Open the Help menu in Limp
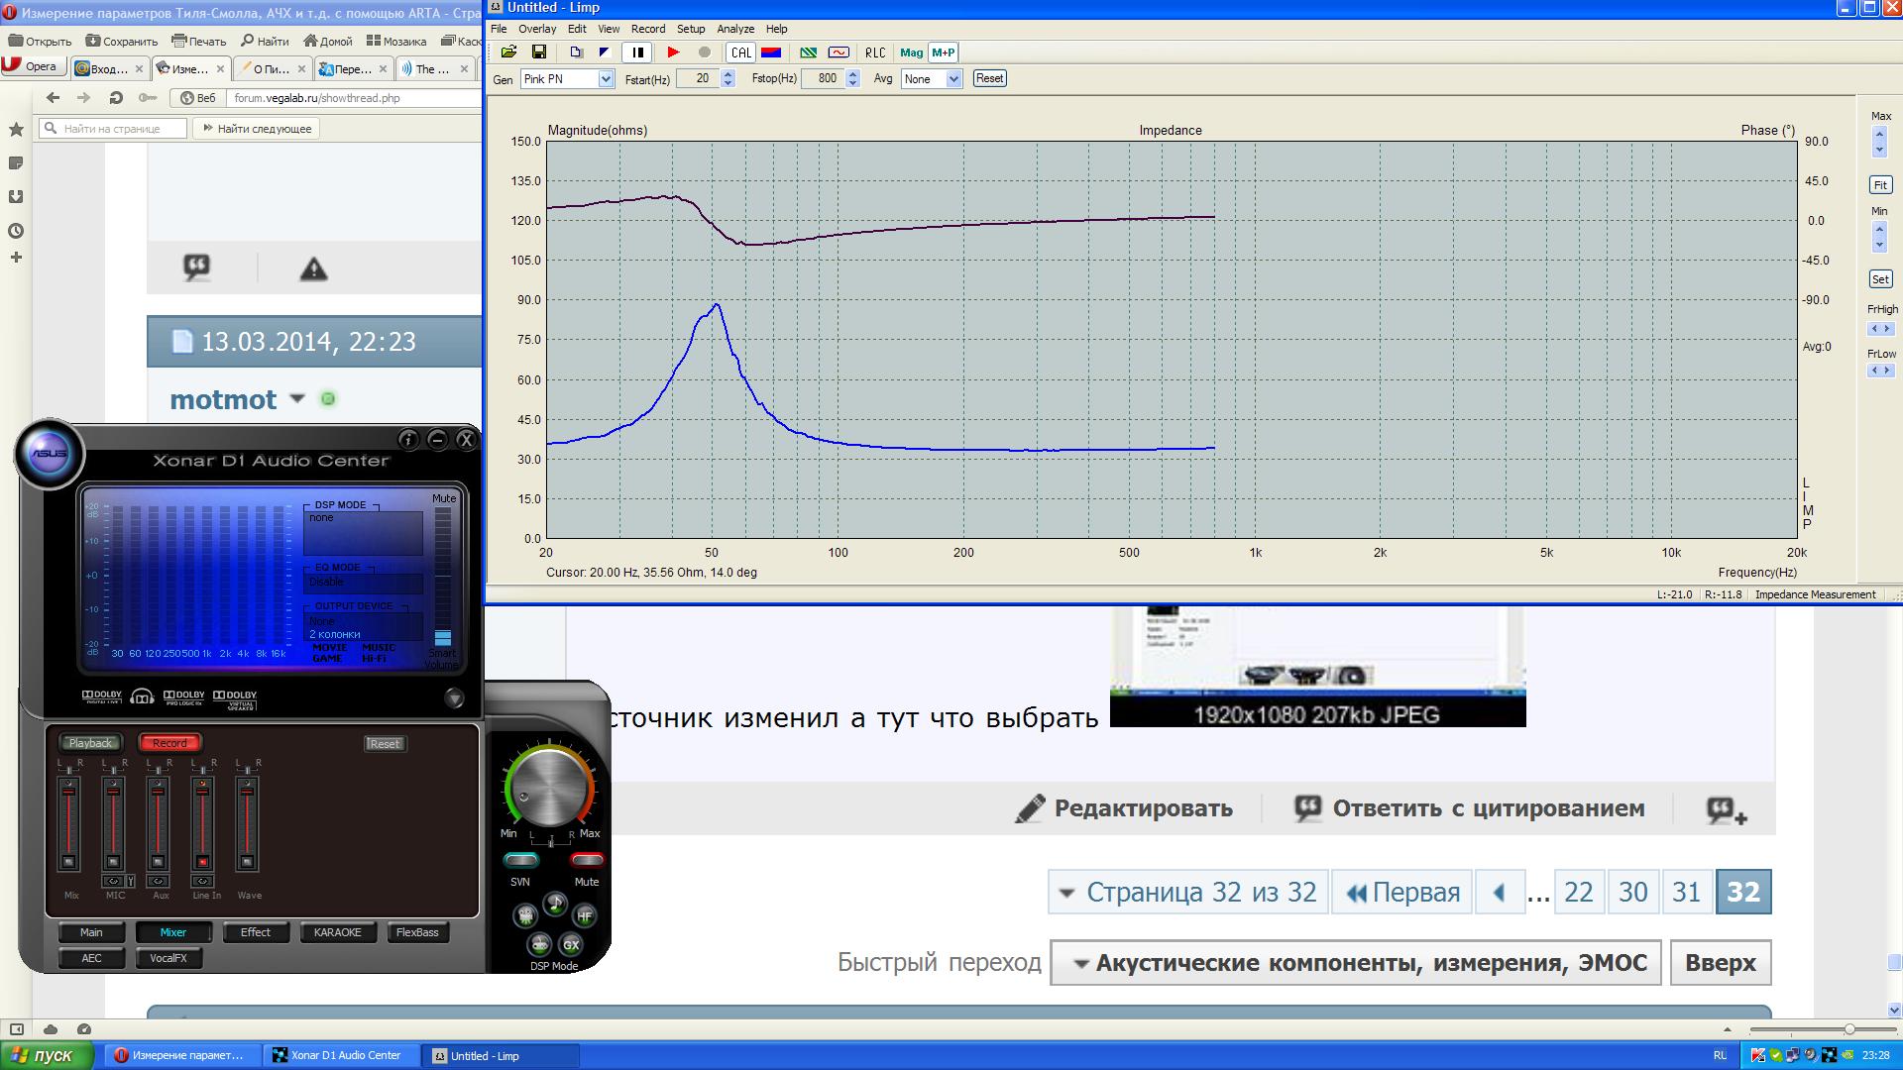The width and height of the screenshot is (1903, 1070). (x=777, y=29)
